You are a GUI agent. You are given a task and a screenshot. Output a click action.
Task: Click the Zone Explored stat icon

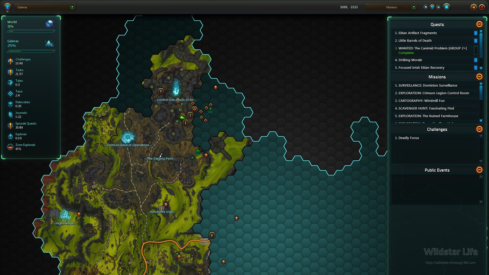click(x=10, y=147)
